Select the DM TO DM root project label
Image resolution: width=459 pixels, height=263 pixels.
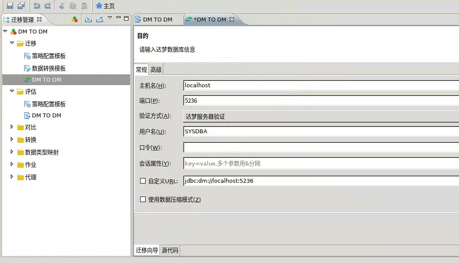tap(33, 32)
